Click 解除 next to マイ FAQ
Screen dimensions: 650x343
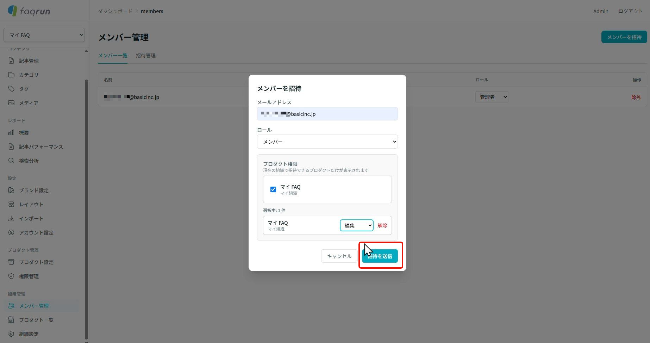(382, 225)
